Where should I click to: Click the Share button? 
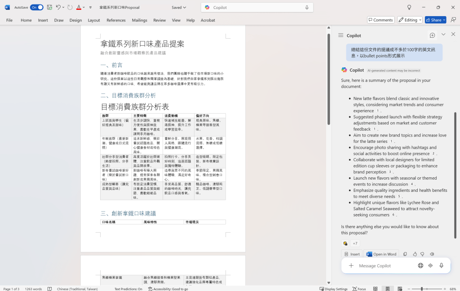[x=435, y=20]
